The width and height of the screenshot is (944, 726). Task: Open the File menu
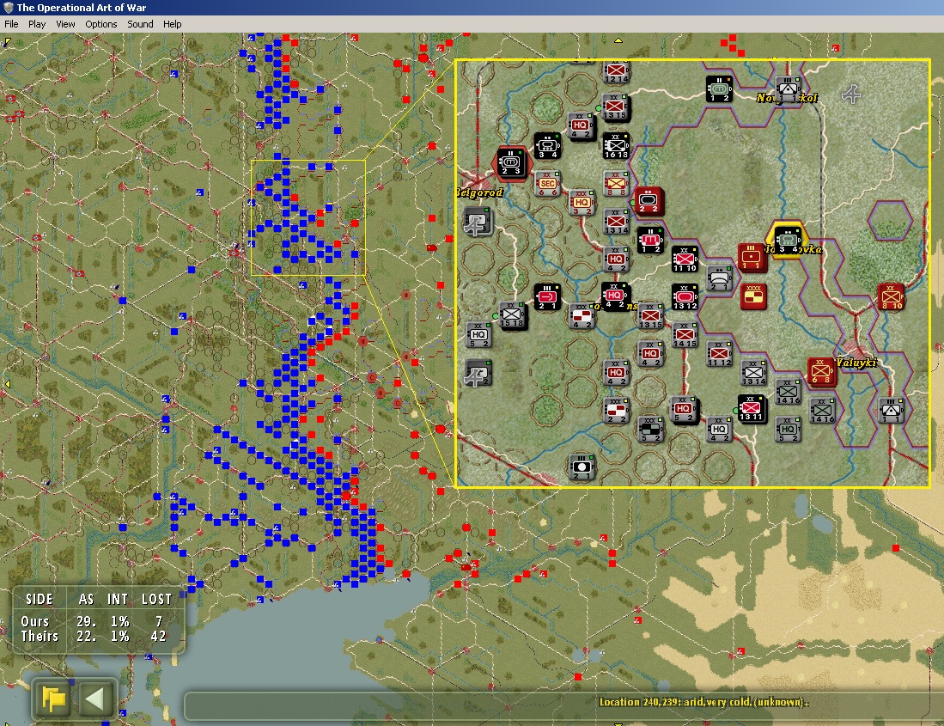11,24
